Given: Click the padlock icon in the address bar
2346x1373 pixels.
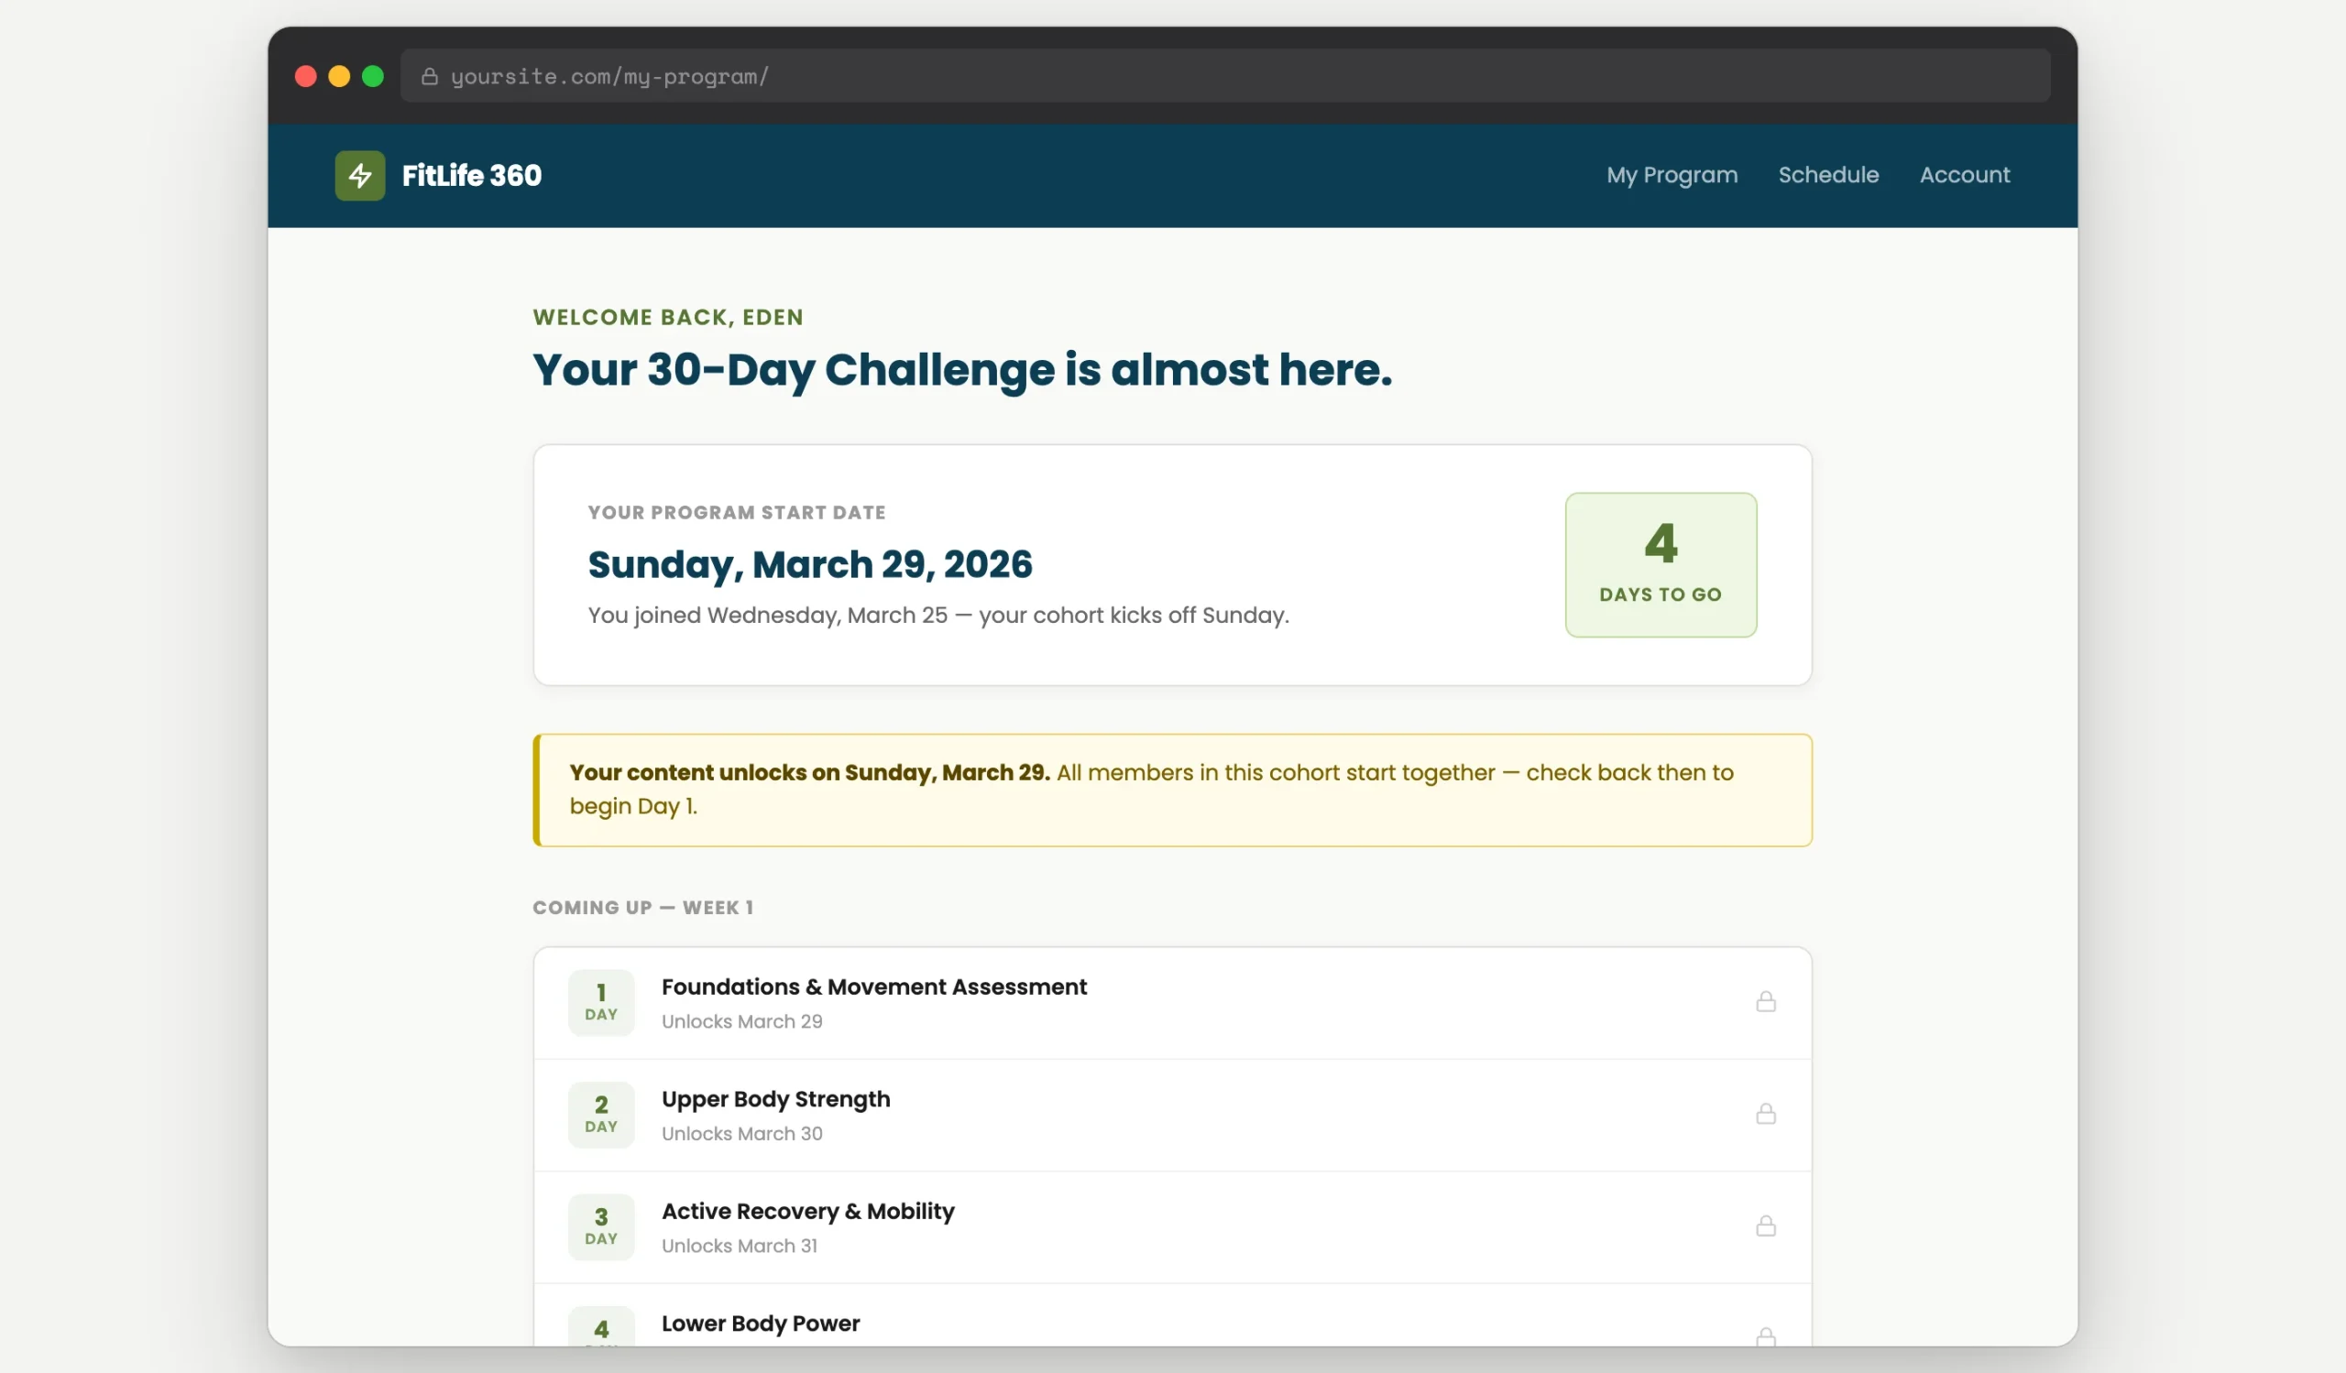Looking at the screenshot, I should click(429, 76).
